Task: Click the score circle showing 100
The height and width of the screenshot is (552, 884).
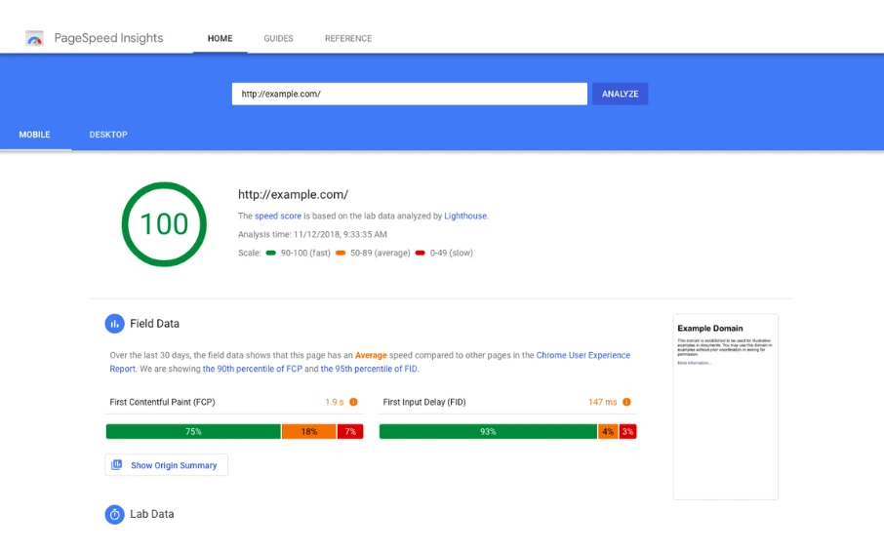Action: (164, 224)
